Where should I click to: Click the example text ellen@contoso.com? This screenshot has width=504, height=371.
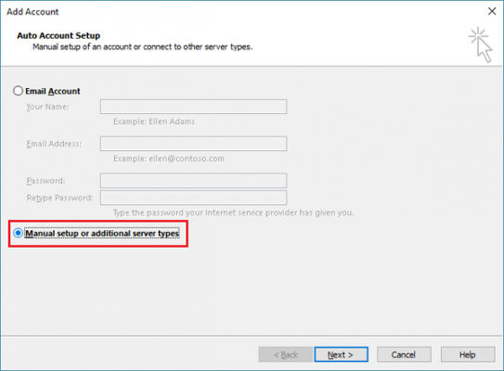[x=187, y=159]
